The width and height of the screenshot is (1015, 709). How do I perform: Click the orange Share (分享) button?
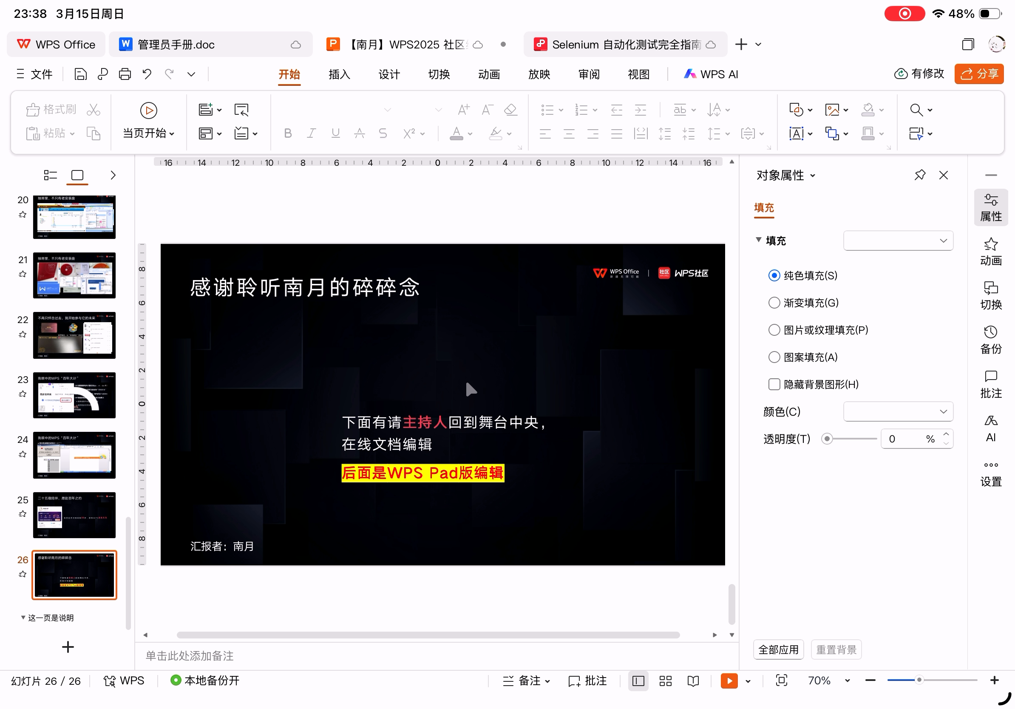click(979, 74)
